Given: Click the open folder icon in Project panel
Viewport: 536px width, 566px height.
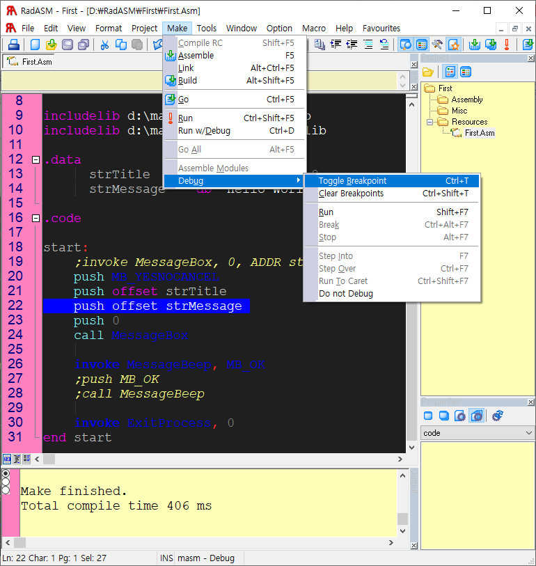Looking at the screenshot, I should pyautogui.click(x=428, y=72).
